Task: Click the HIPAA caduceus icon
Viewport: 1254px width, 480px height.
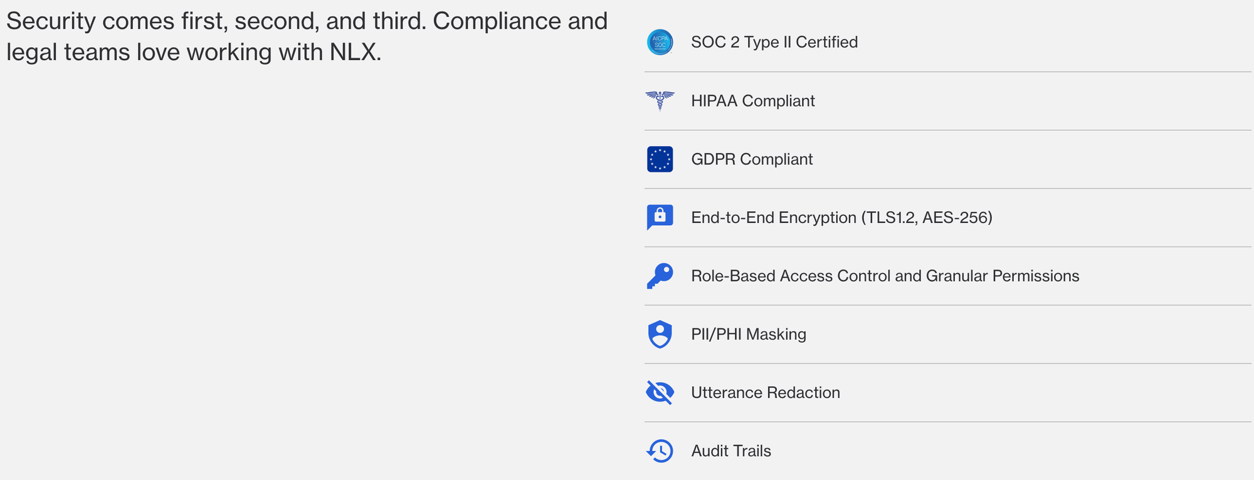Action: [660, 100]
